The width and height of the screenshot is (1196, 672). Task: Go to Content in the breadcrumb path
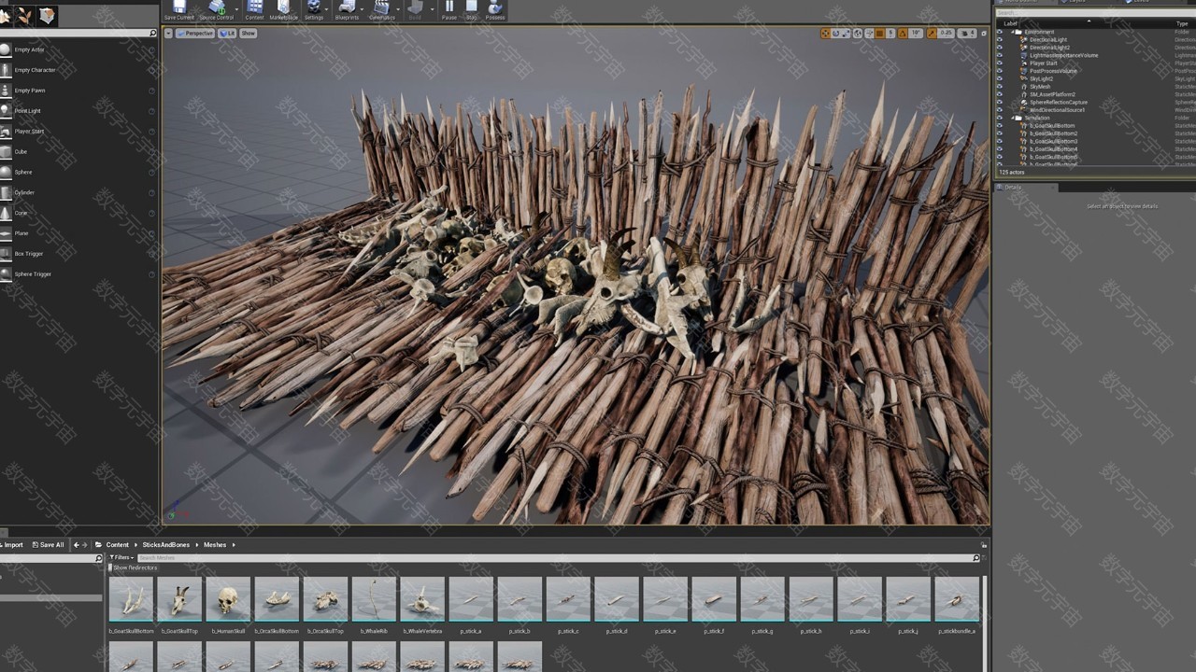point(118,545)
